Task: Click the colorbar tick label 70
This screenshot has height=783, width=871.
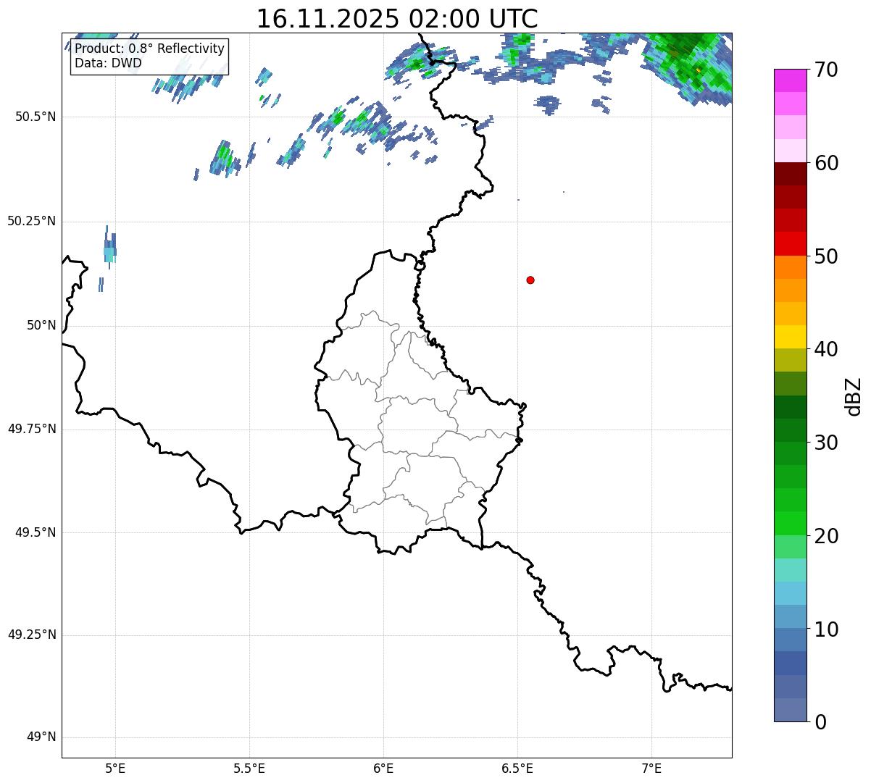Action: coord(826,70)
